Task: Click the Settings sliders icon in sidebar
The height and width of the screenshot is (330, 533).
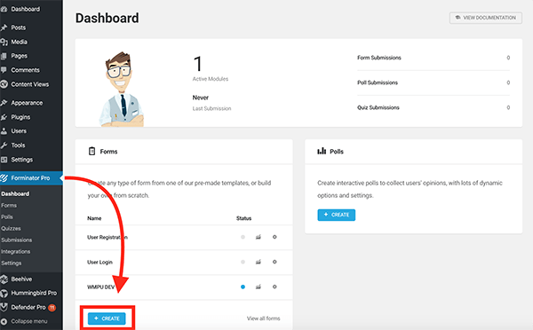Action: (x=4, y=160)
